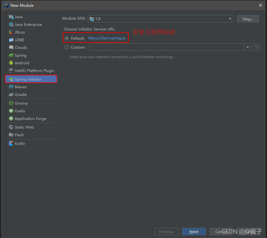Choose Maven module type
The image size is (267, 238).
(31, 87)
